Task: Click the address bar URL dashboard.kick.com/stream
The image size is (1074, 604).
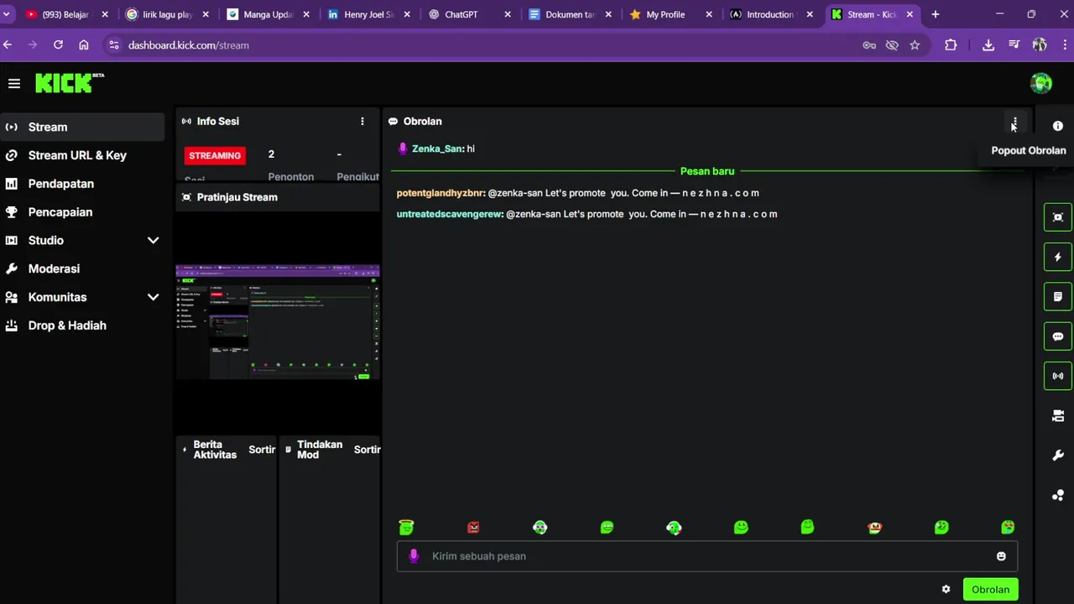Action: click(189, 45)
